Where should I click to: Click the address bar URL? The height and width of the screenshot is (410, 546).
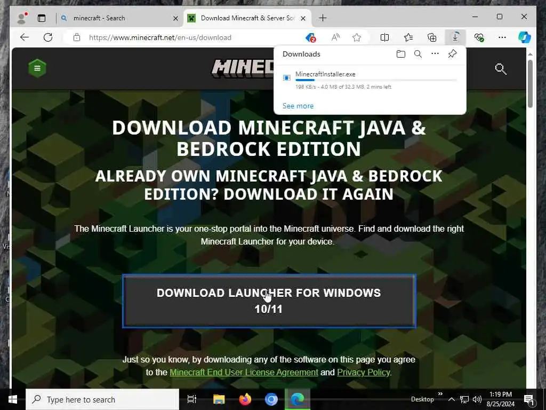pyautogui.click(x=160, y=37)
